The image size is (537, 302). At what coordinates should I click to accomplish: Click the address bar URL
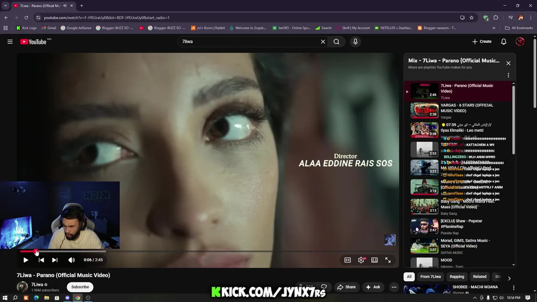(x=106, y=18)
